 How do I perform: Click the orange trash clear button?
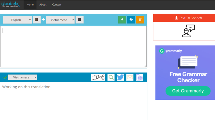(x=140, y=19)
